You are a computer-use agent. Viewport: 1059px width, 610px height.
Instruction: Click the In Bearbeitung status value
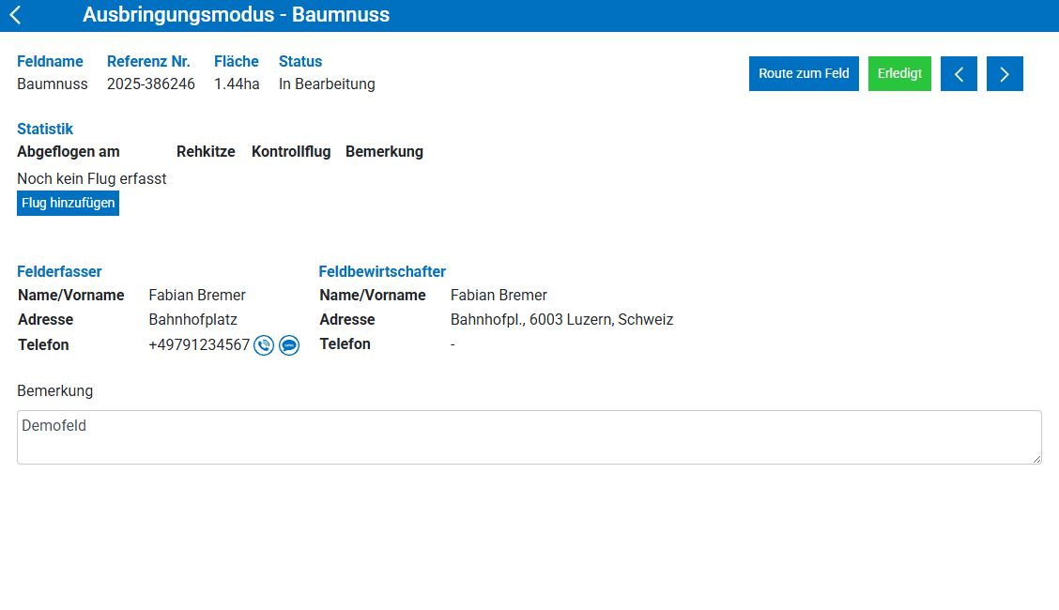click(327, 84)
